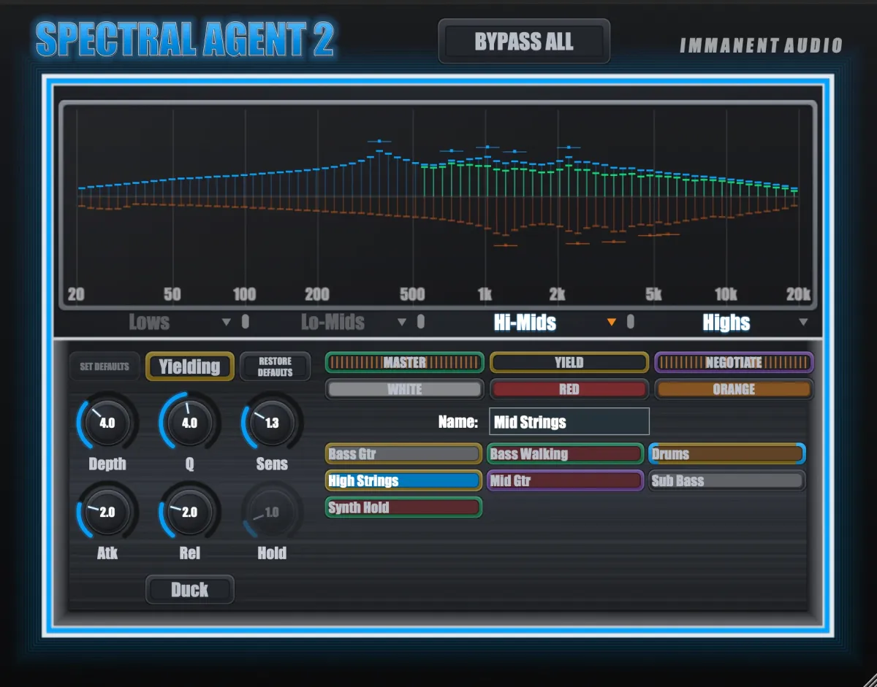Select the Drums track button
The image size is (877, 687).
(726, 454)
